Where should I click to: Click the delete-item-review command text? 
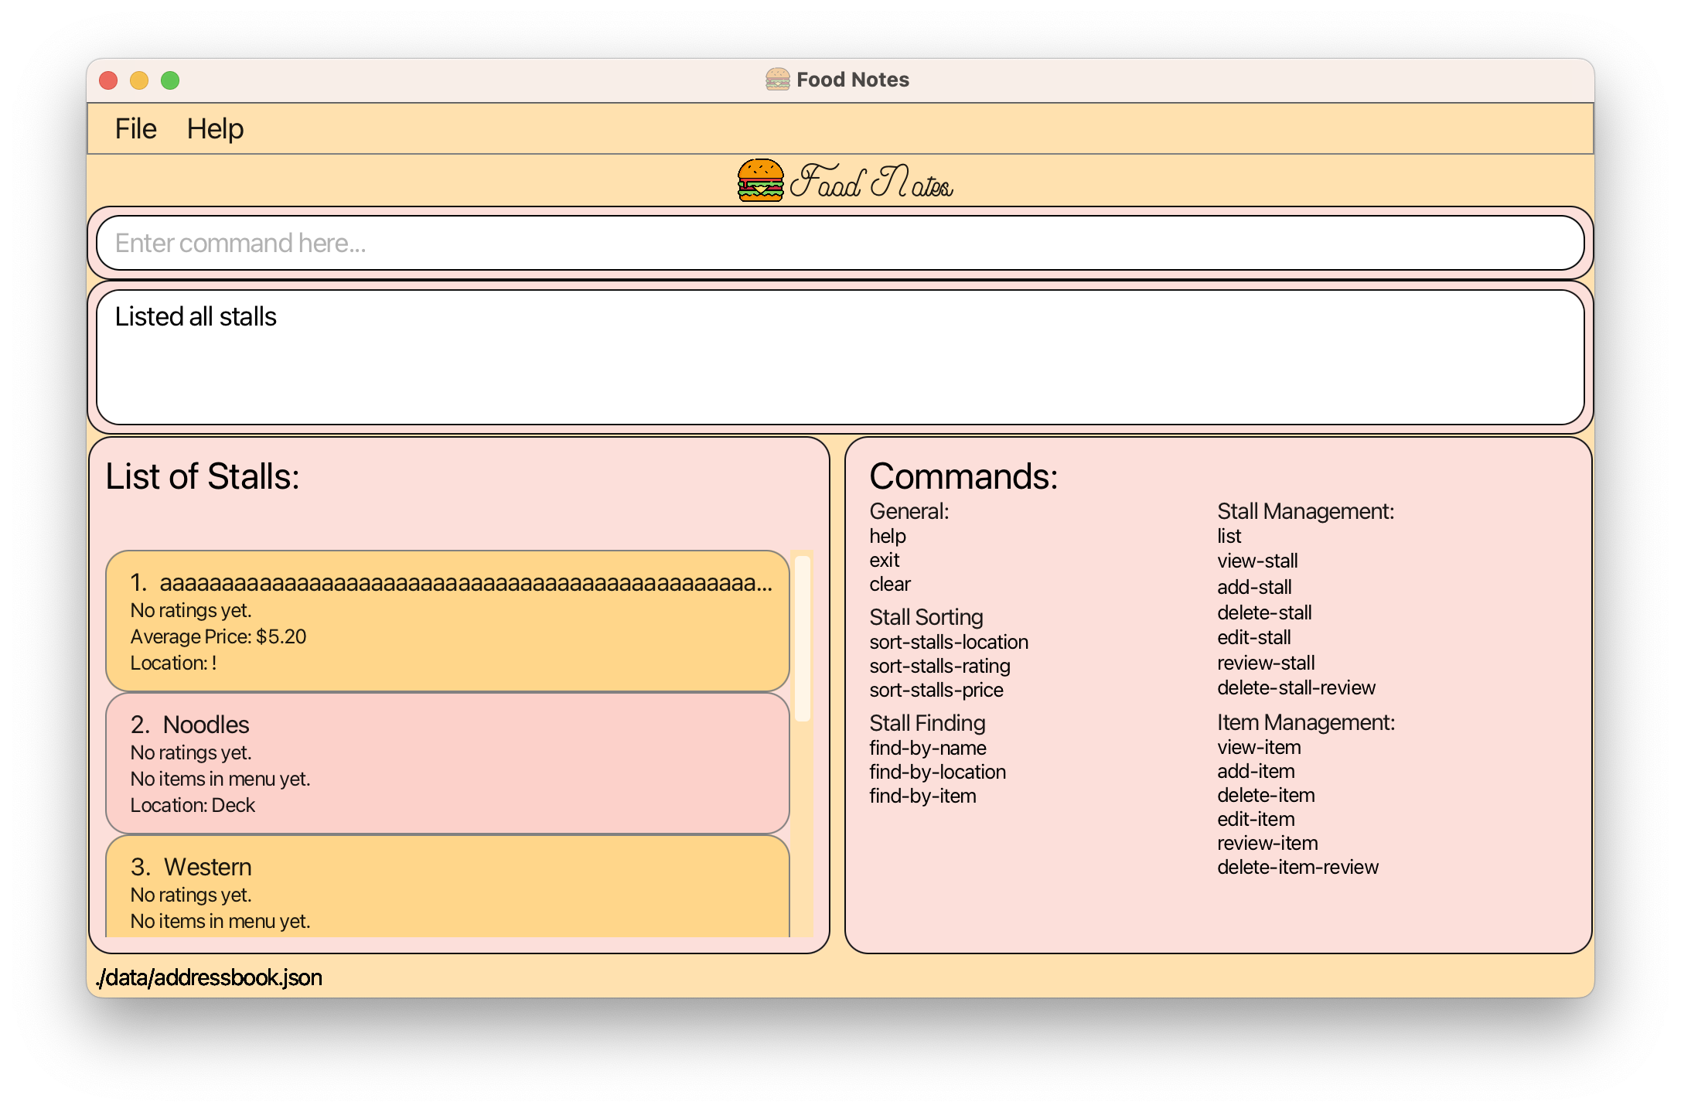(x=1297, y=867)
